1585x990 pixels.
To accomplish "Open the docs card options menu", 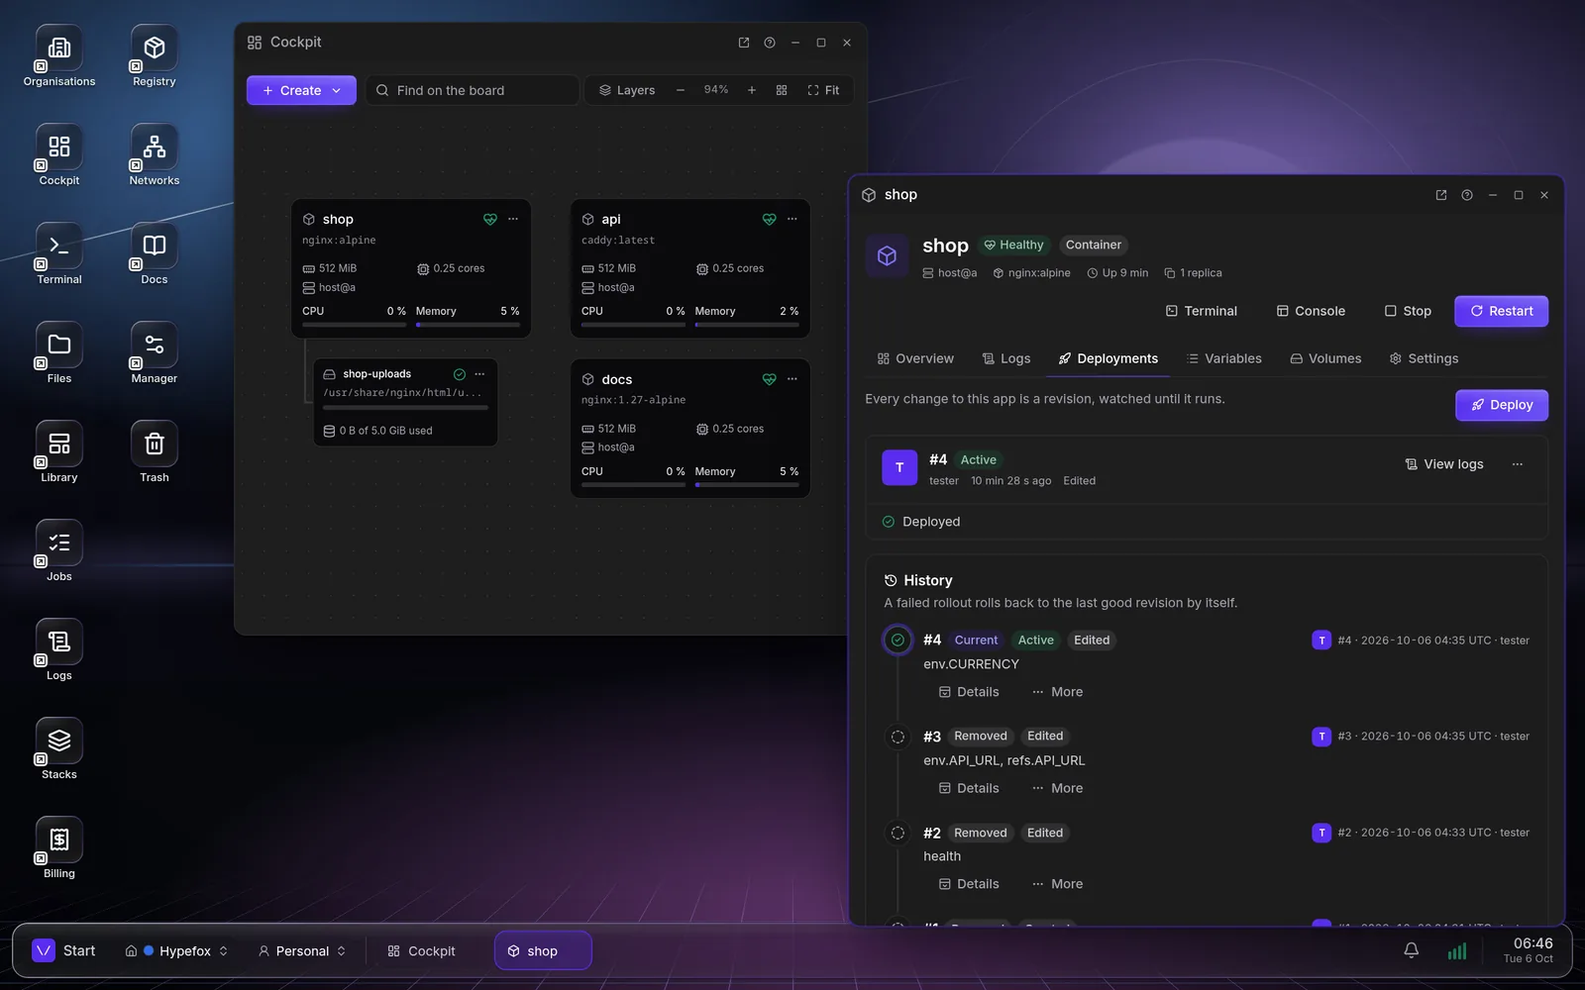I will coord(792,379).
